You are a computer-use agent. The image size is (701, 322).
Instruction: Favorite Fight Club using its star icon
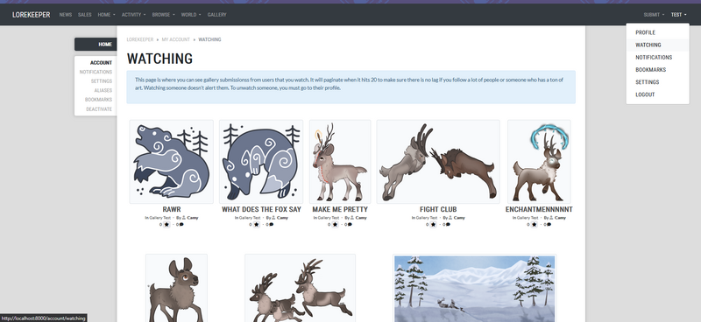[x=433, y=225]
